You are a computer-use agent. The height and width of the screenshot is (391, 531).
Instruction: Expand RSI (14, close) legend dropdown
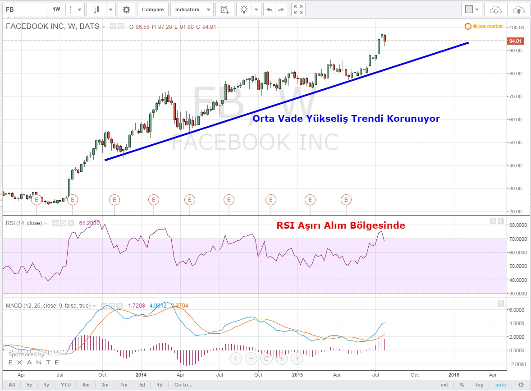(x=46, y=224)
